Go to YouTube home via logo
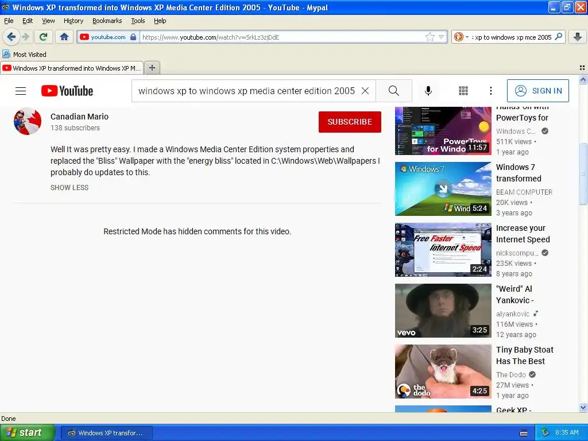The height and width of the screenshot is (441, 588). click(67, 91)
